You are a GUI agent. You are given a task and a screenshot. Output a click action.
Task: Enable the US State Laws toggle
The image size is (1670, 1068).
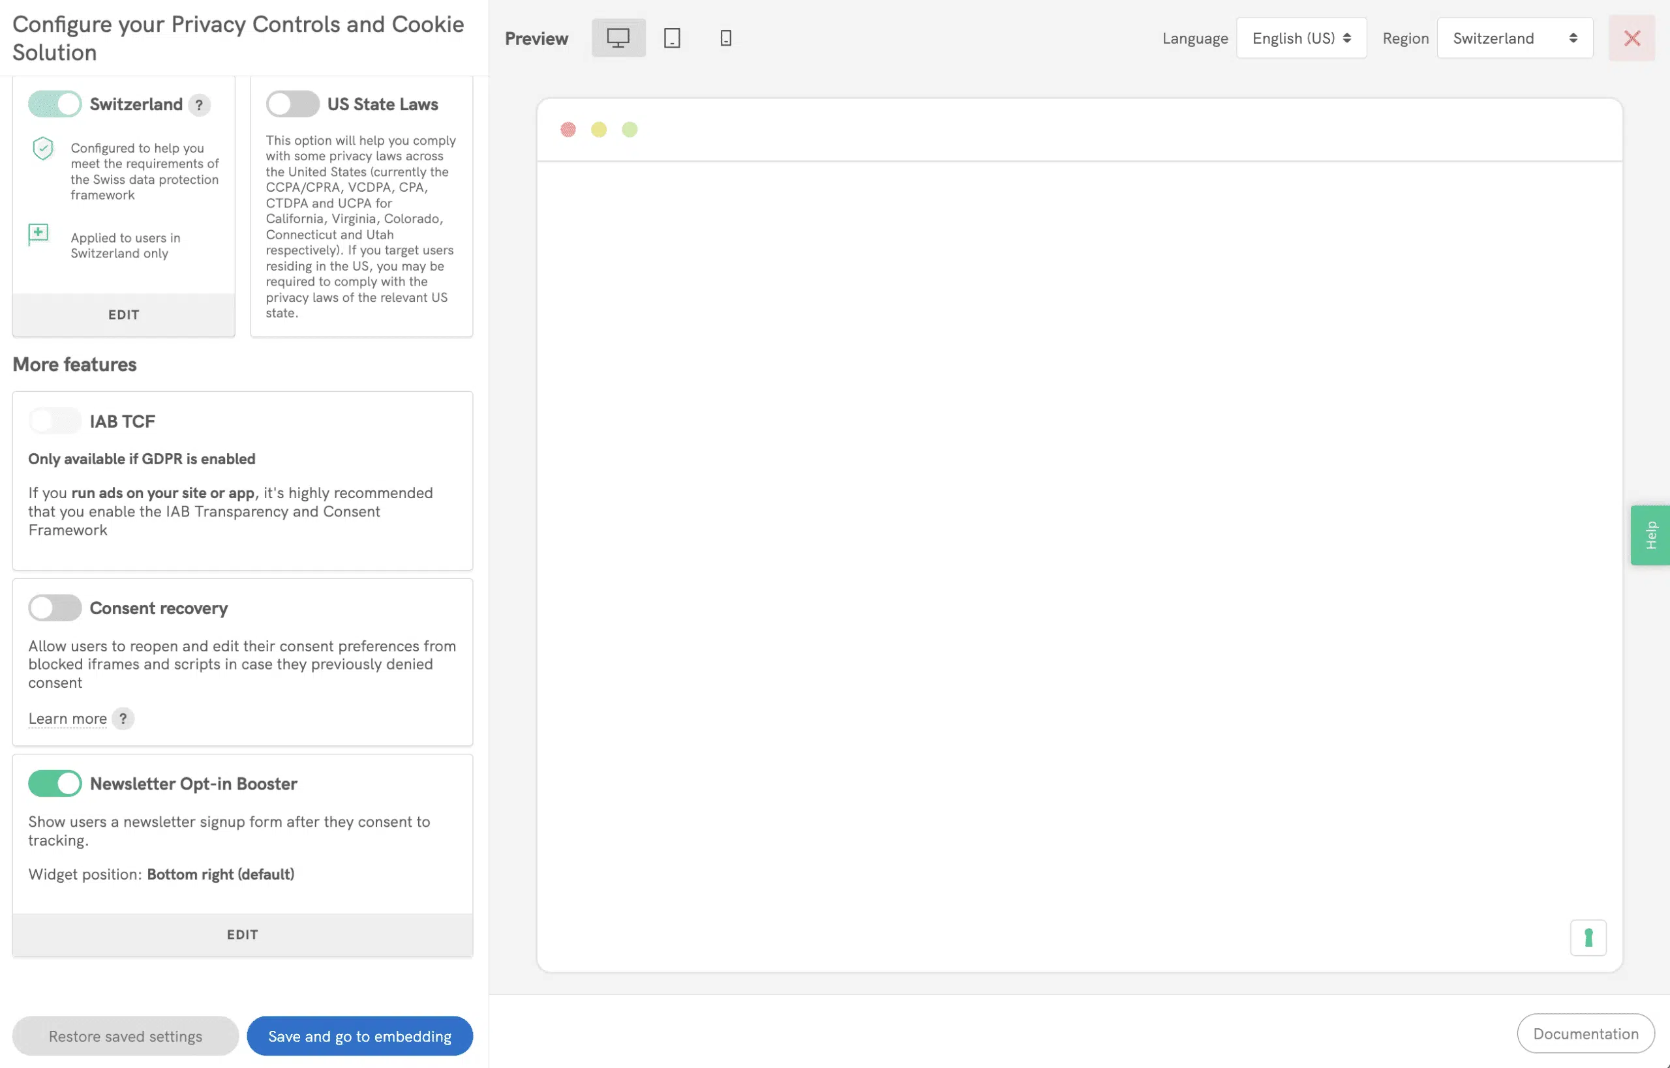(x=293, y=104)
